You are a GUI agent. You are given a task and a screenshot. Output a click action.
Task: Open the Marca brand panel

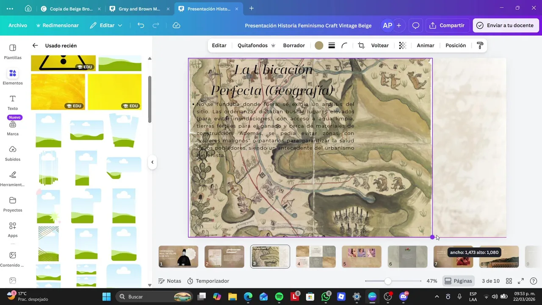pyautogui.click(x=13, y=128)
